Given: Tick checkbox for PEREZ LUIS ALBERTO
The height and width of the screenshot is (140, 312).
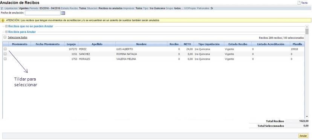Looking at the screenshot, I should [5, 49].
